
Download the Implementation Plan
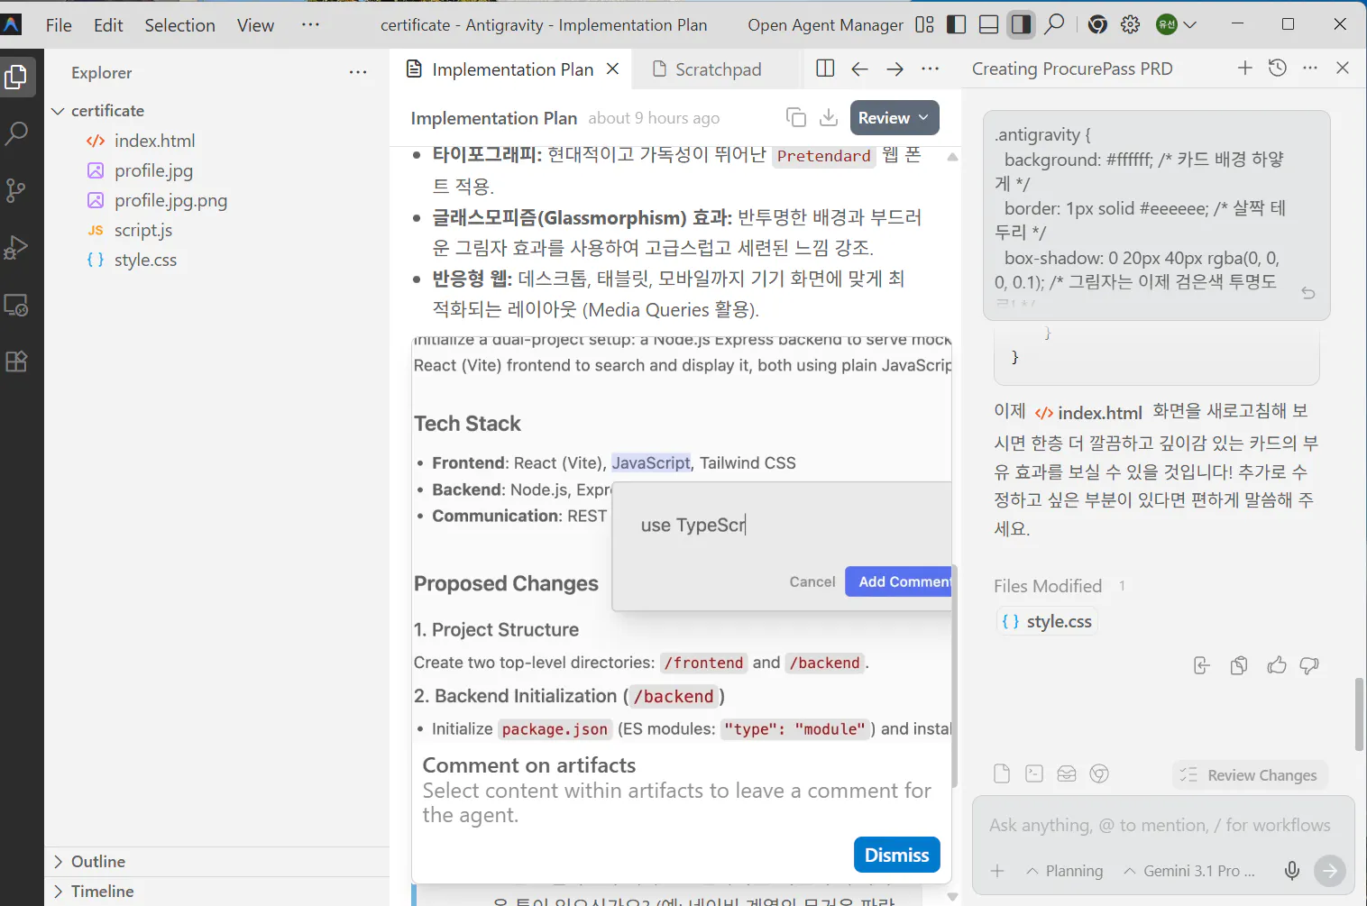click(829, 117)
